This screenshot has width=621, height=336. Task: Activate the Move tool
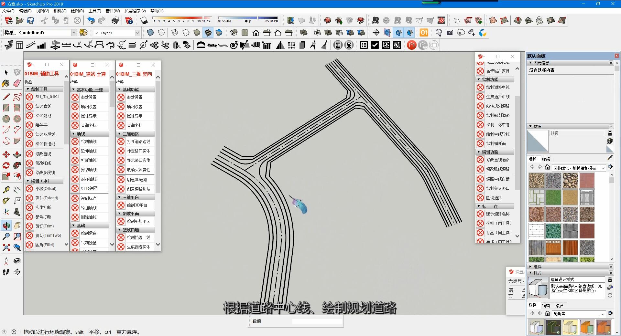click(6, 154)
